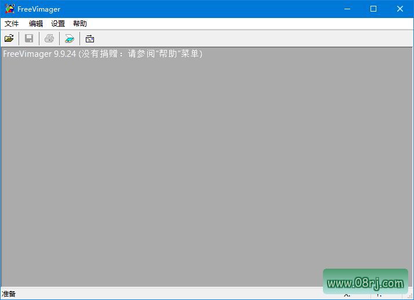
Task: Open the 文件 menu
Action: coord(12,24)
